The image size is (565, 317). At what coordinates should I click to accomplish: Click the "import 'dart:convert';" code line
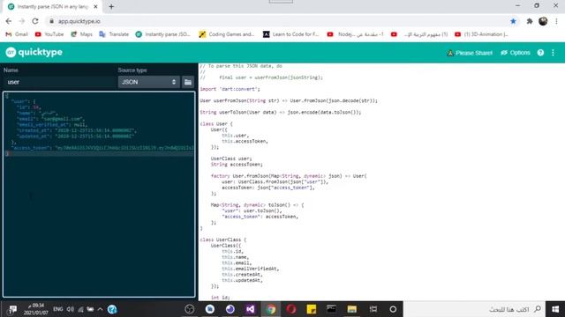pos(230,89)
